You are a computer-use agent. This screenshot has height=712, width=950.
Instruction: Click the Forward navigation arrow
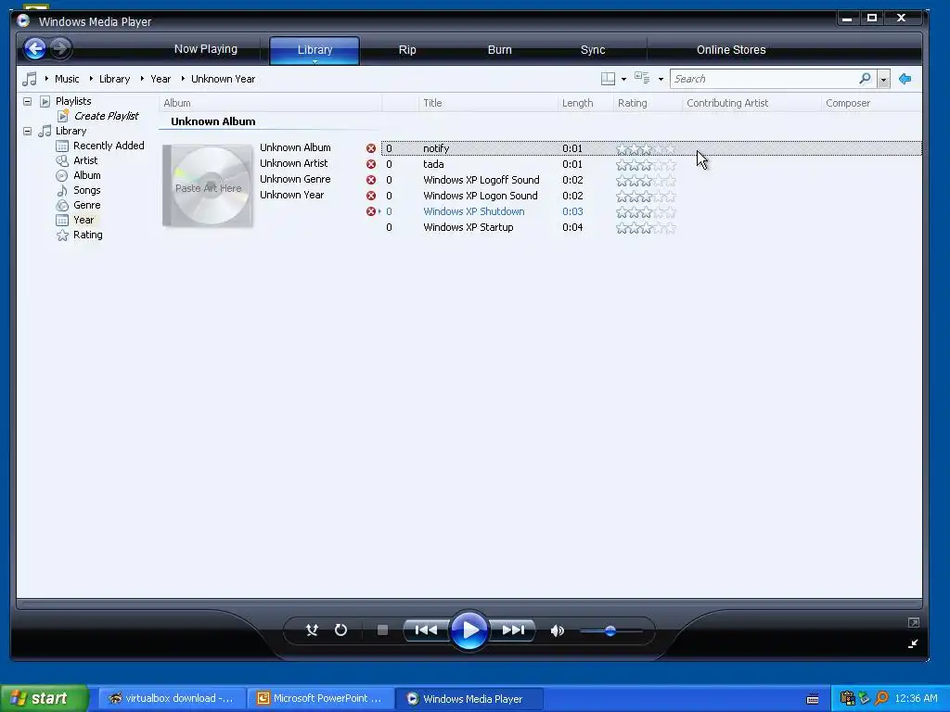pyautogui.click(x=59, y=48)
